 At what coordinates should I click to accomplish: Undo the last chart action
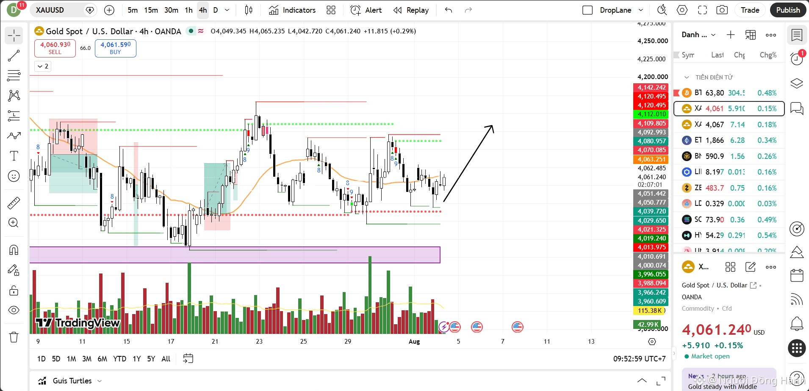[x=449, y=10]
